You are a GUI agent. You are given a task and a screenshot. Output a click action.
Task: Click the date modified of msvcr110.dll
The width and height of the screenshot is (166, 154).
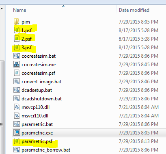139,116
